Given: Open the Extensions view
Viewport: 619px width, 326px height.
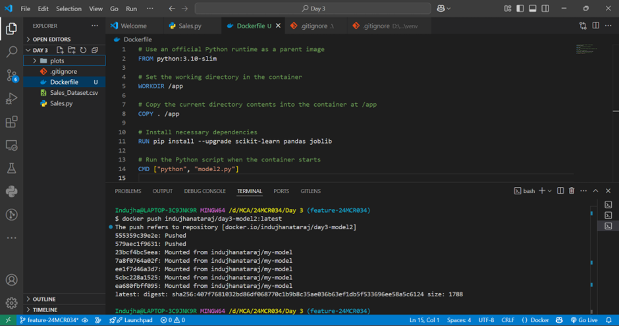Looking at the screenshot, I should [x=11, y=122].
